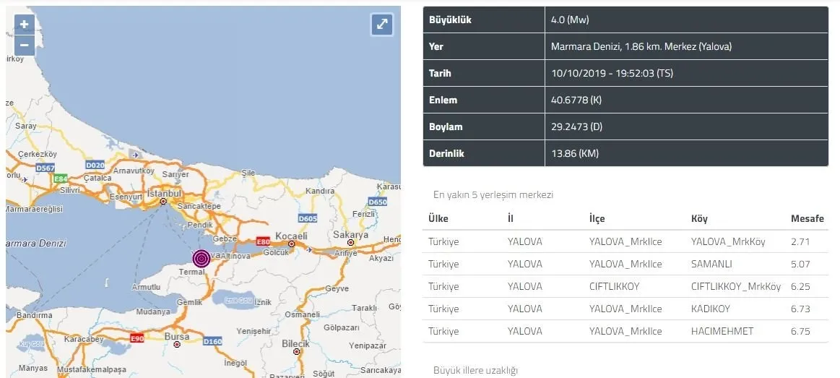Click the D020 road shield
The width and height of the screenshot is (840, 378).
coord(95,165)
